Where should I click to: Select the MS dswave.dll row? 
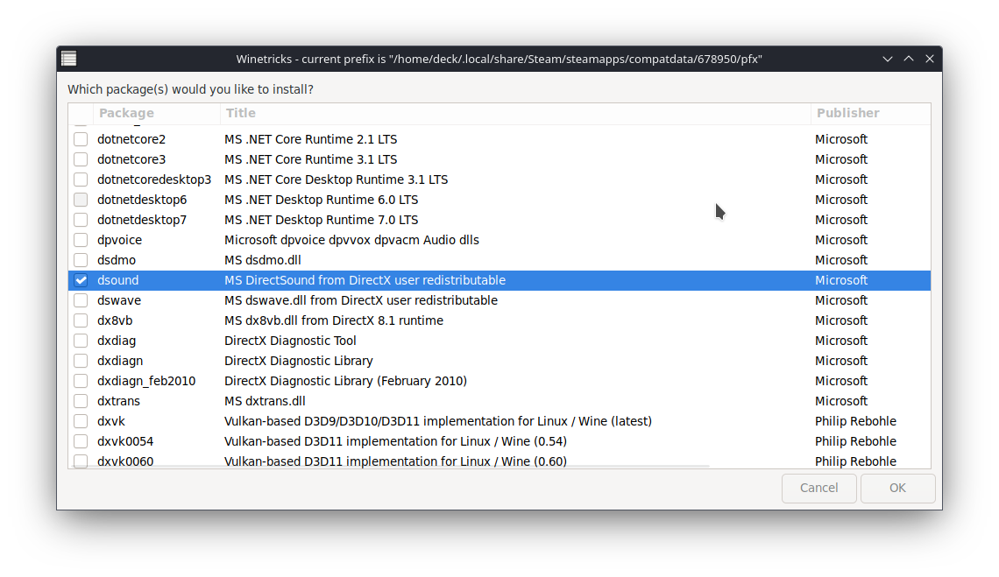[360, 300]
